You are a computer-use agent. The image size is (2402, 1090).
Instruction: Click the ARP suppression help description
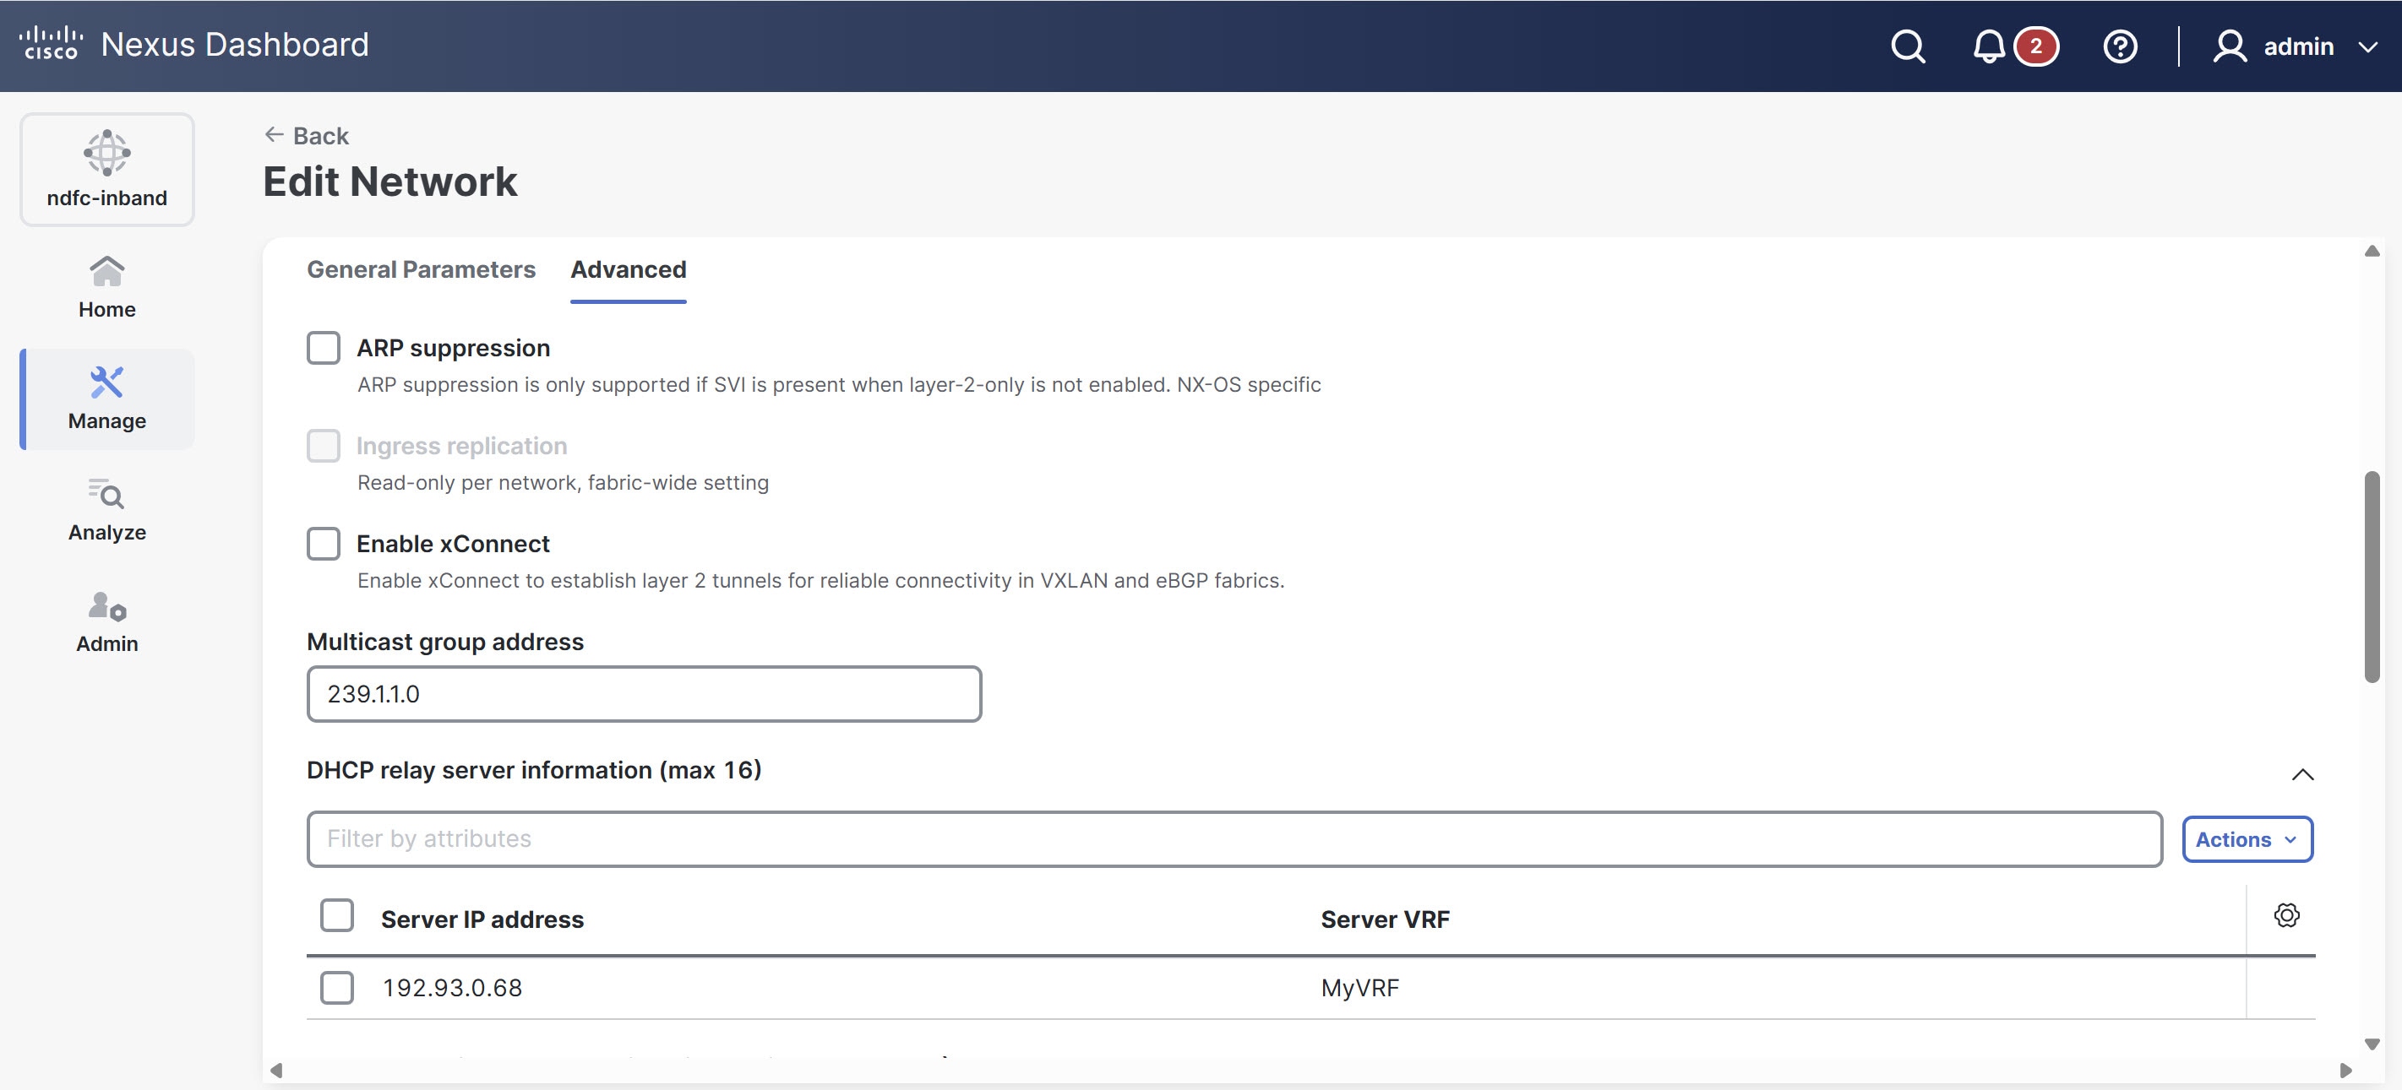(839, 385)
